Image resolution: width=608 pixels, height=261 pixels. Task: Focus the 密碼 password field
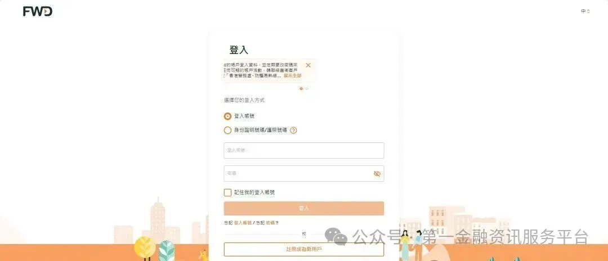[x=303, y=173]
